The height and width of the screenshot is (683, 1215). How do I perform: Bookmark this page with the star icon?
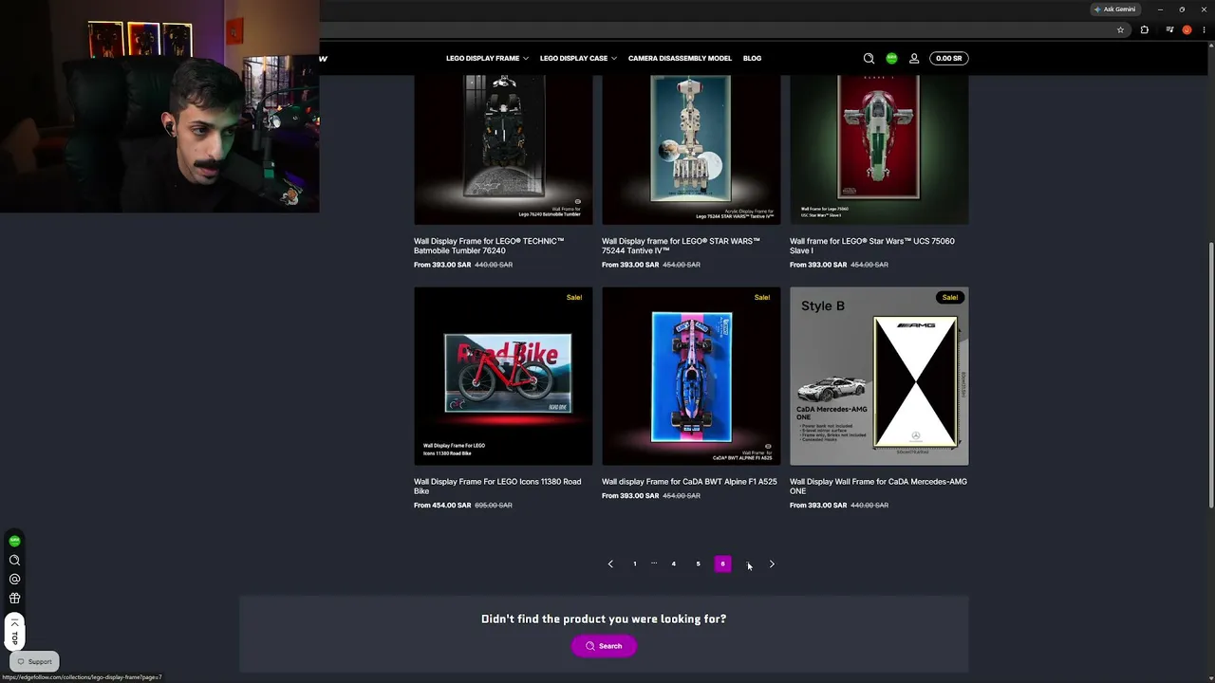point(1120,29)
